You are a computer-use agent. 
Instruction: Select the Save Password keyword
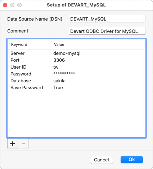(x=27, y=88)
